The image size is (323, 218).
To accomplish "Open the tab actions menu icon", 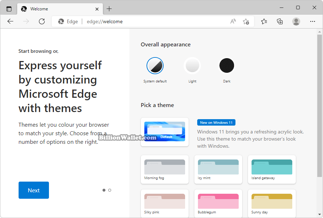I will pos(9,9).
